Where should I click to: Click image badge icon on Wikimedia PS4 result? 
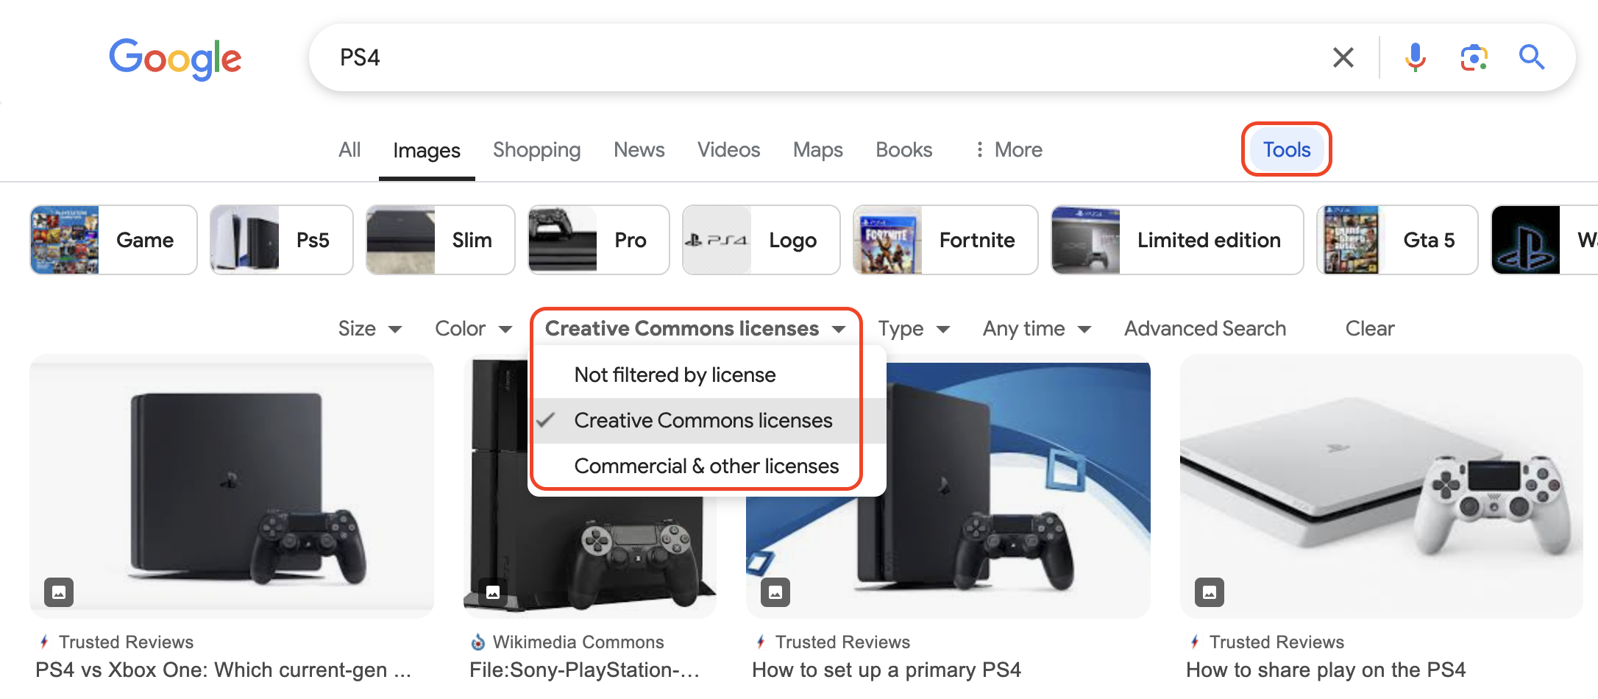point(493,592)
